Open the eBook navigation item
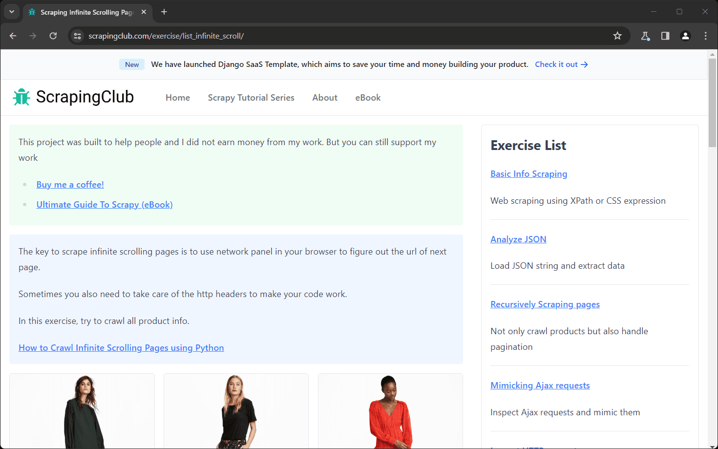Image resolution: width=718 pixels, height=449 pixels. (368, 98)
